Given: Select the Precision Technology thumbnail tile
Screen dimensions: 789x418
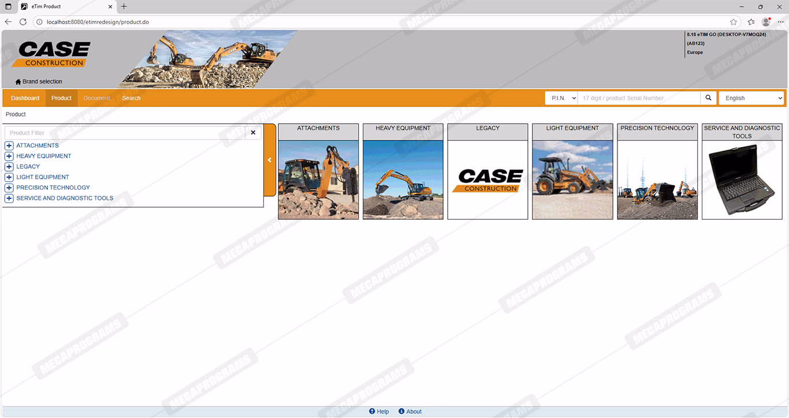Looking at the screenshot, I should click(657, 172).
